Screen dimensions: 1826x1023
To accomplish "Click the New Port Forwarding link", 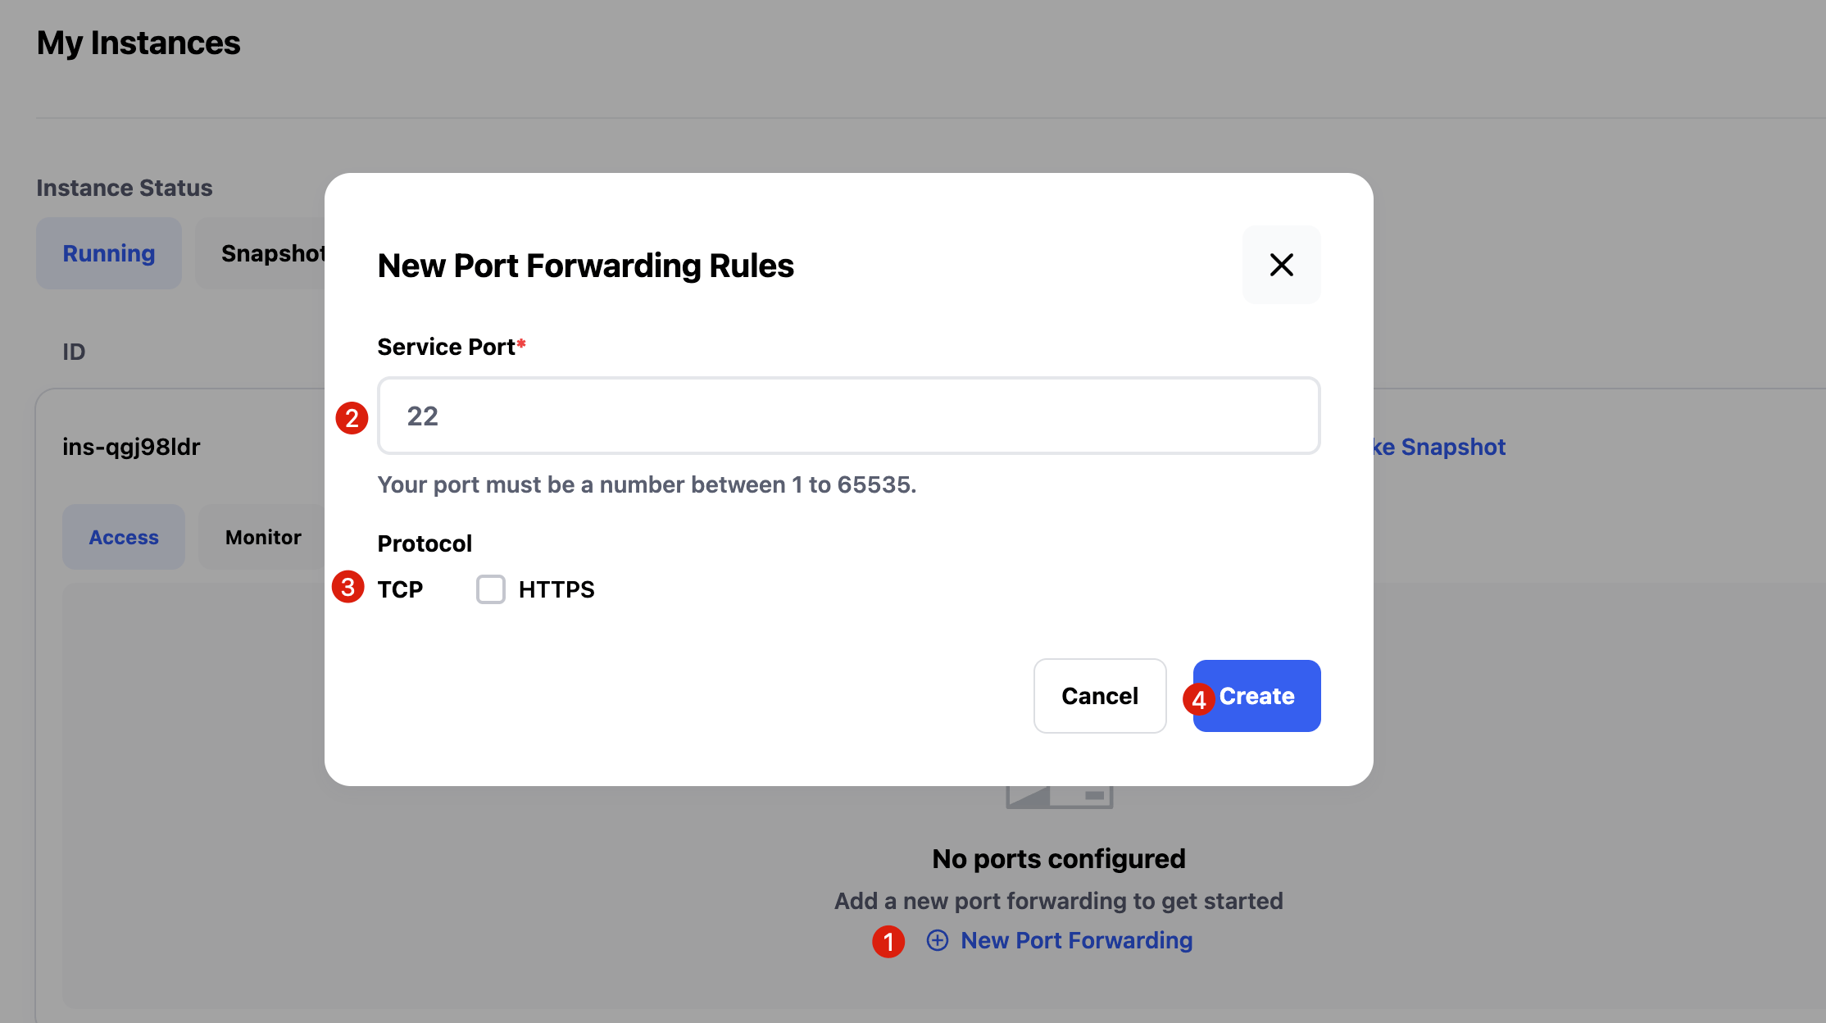I will click(x=1076, y=940).
